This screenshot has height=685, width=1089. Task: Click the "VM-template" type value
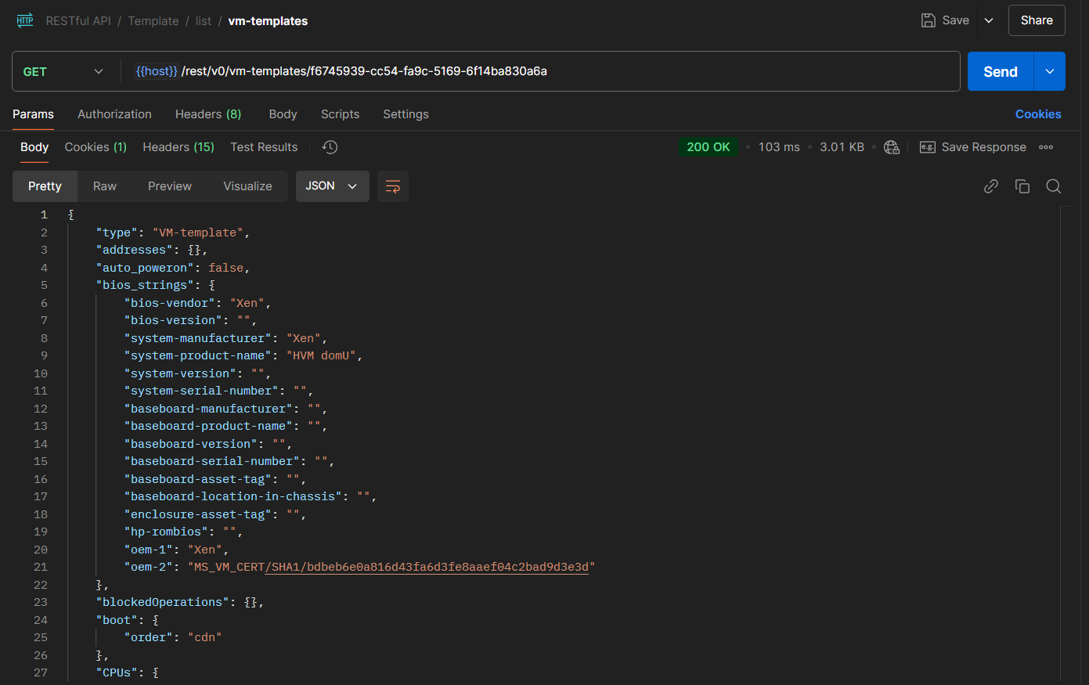pyautogui.click(x=197, y=233)
